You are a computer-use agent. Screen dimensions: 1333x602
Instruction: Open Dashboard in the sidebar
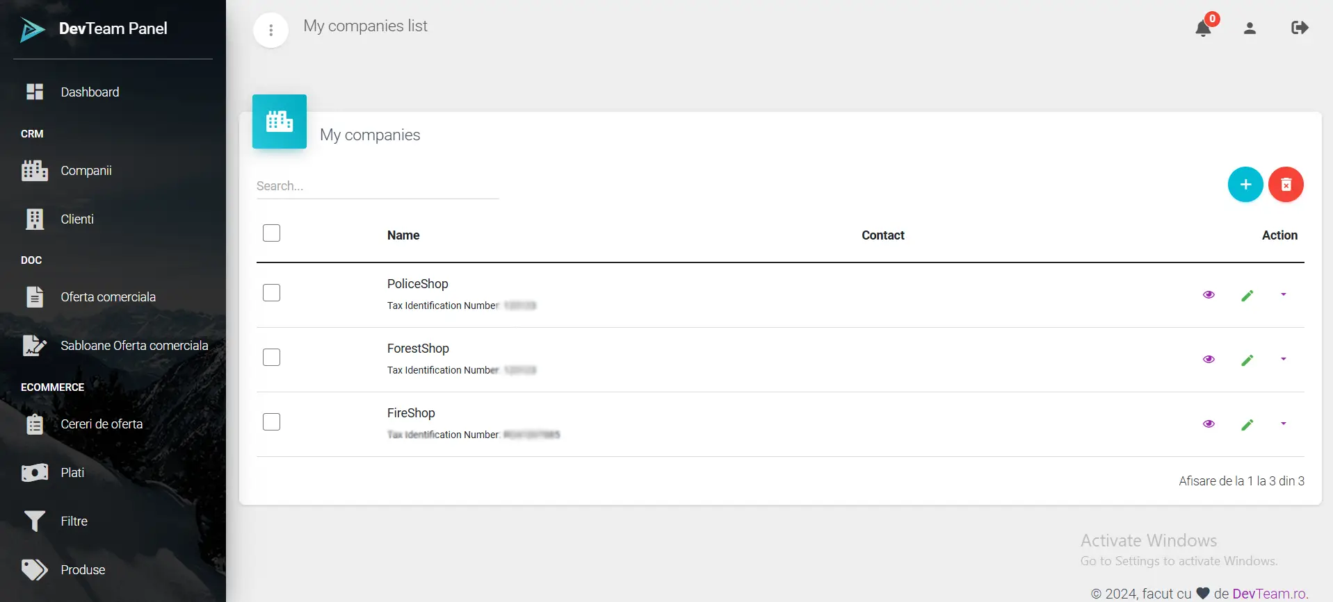(90, 92)
